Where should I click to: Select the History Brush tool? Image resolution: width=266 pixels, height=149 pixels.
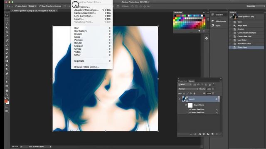[x=7, y=53]
